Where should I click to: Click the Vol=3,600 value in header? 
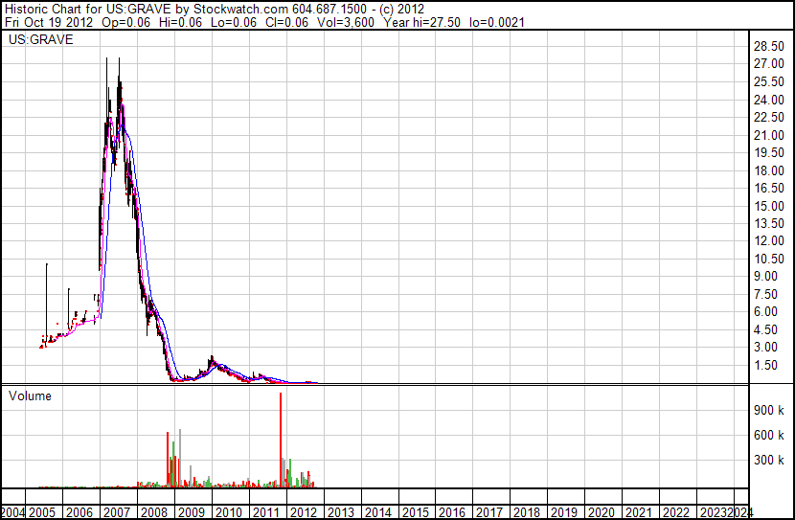click(x=345, y=22)
